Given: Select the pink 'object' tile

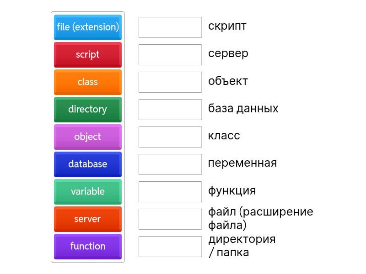Looking at the screenshot, I should [x=87, y=137].
